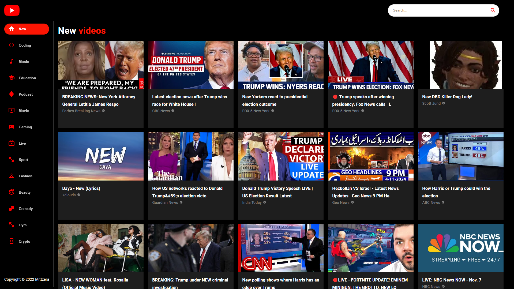Open the LISA New Woman music video thumbnail
Image resolution: width=514 pixels, height=289 pixels.
(x=101, y=248)
